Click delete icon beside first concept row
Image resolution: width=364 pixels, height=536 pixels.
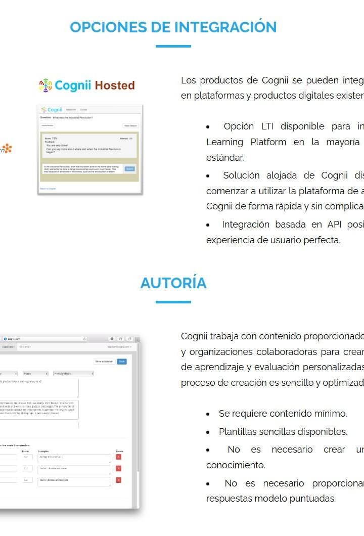119,457
